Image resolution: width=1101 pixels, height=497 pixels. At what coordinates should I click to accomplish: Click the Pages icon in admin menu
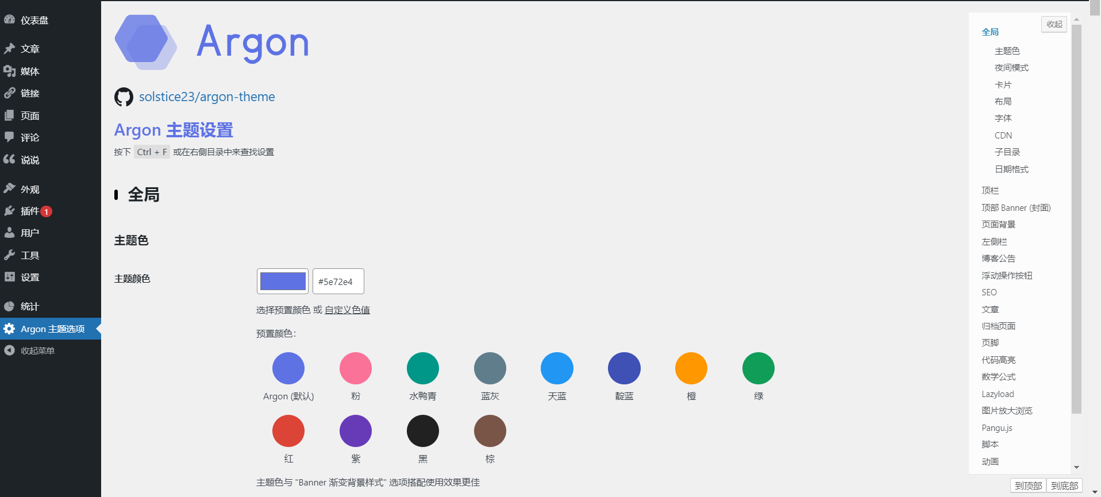9,115
